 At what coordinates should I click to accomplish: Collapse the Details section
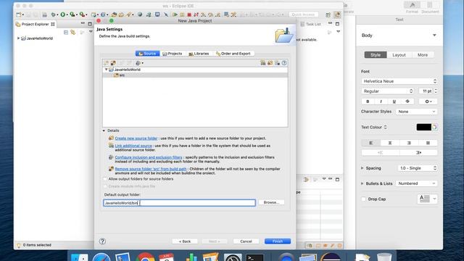[104, 130]
